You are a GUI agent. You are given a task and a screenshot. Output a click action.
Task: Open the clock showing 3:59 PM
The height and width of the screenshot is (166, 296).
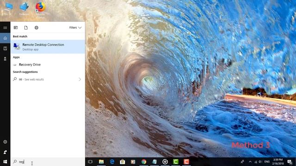click(278, 162)
